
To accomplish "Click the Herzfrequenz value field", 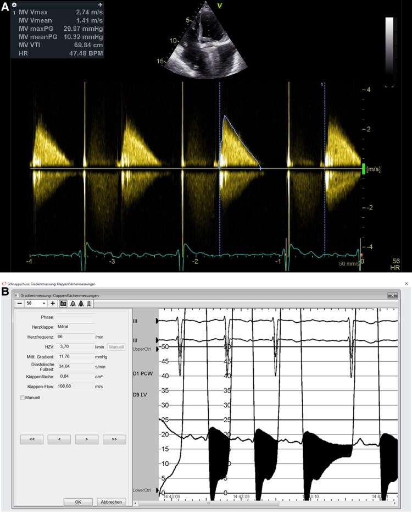I will (75, 337).
